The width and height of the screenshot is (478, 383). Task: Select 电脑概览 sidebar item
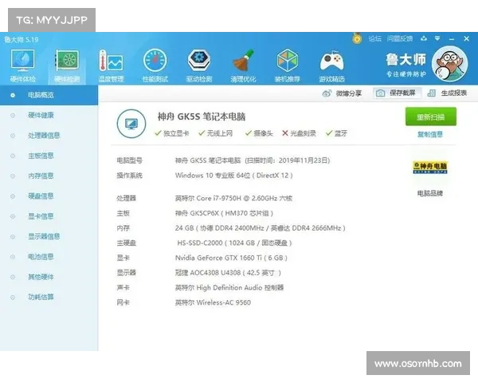[x=49, y=95]
